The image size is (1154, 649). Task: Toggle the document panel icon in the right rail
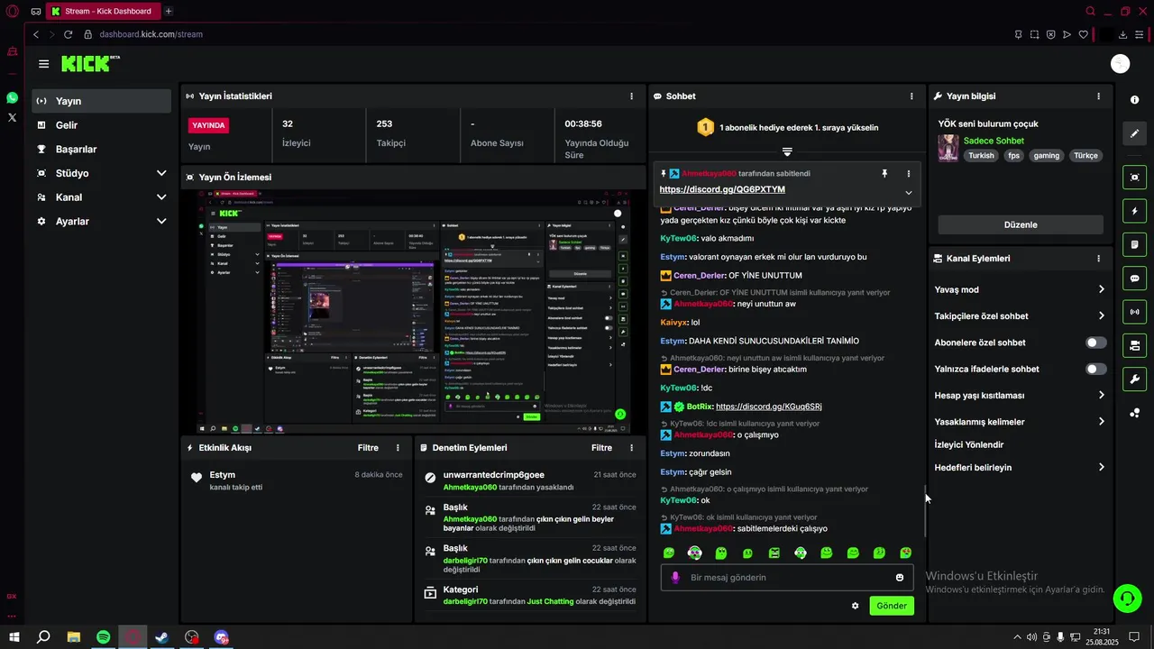[x=1134, y=244]
